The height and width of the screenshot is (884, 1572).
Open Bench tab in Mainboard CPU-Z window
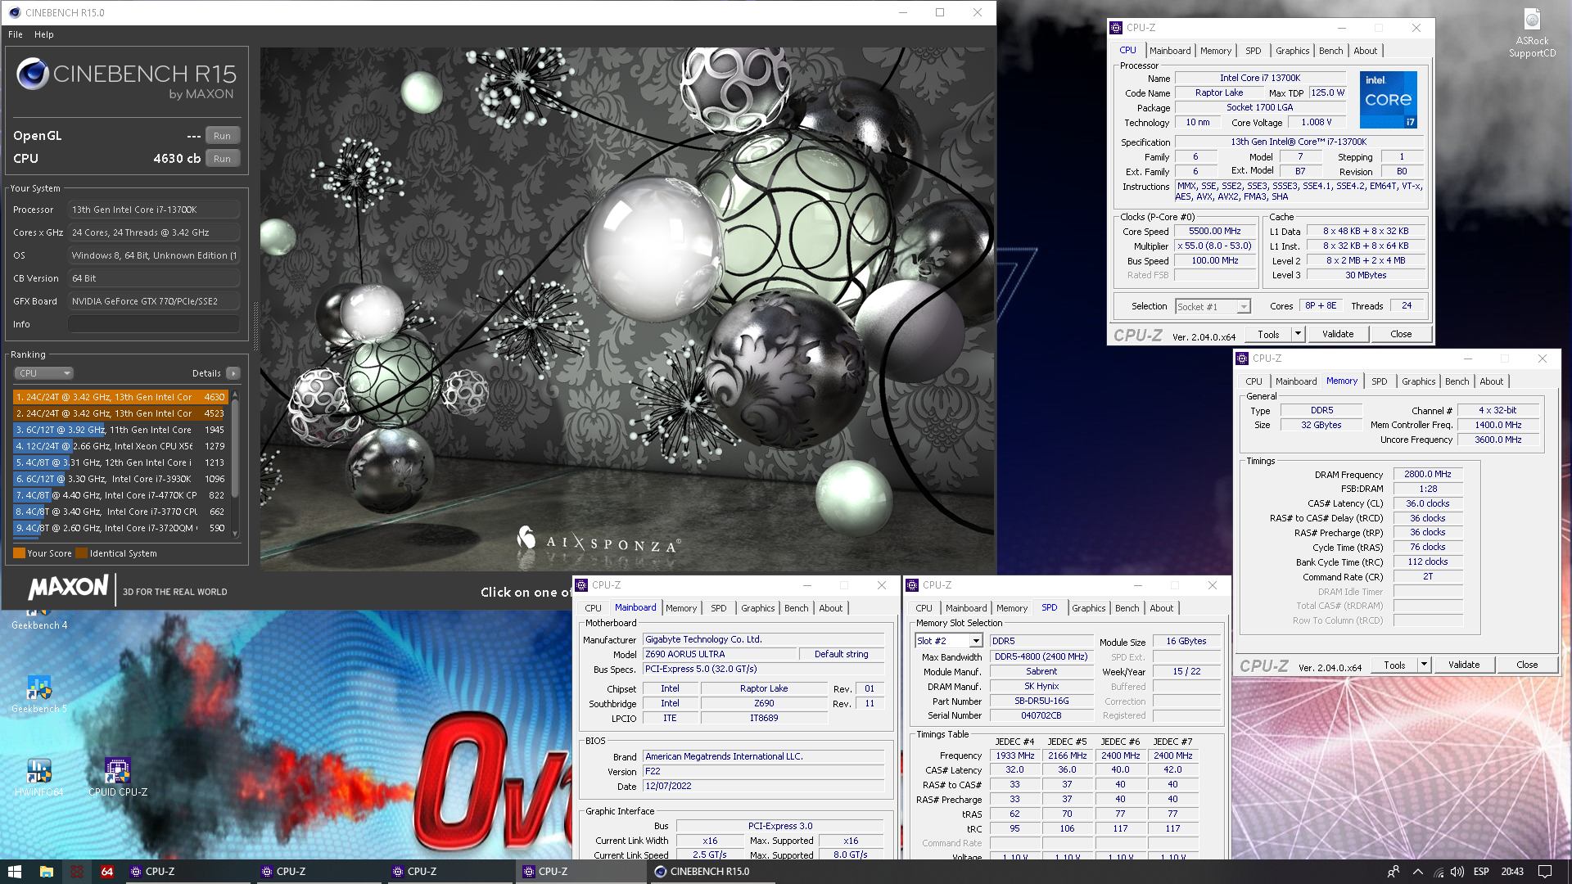coord(796,608)
